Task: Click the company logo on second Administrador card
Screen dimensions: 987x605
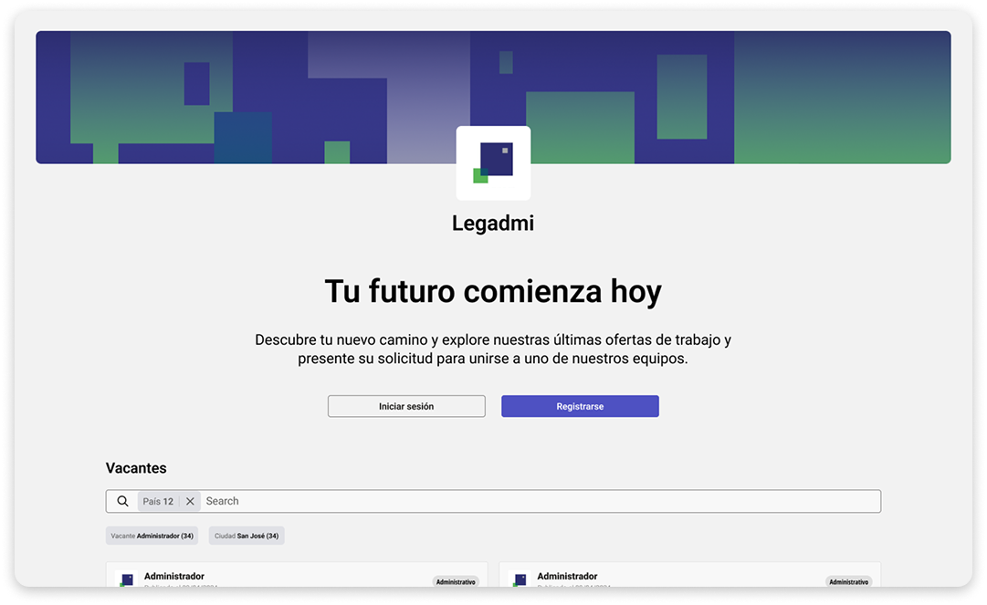Action: coord(520,579)
